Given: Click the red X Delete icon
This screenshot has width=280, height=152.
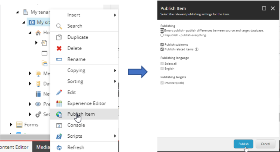Looking at the screenshot, I should coord(59,49).
